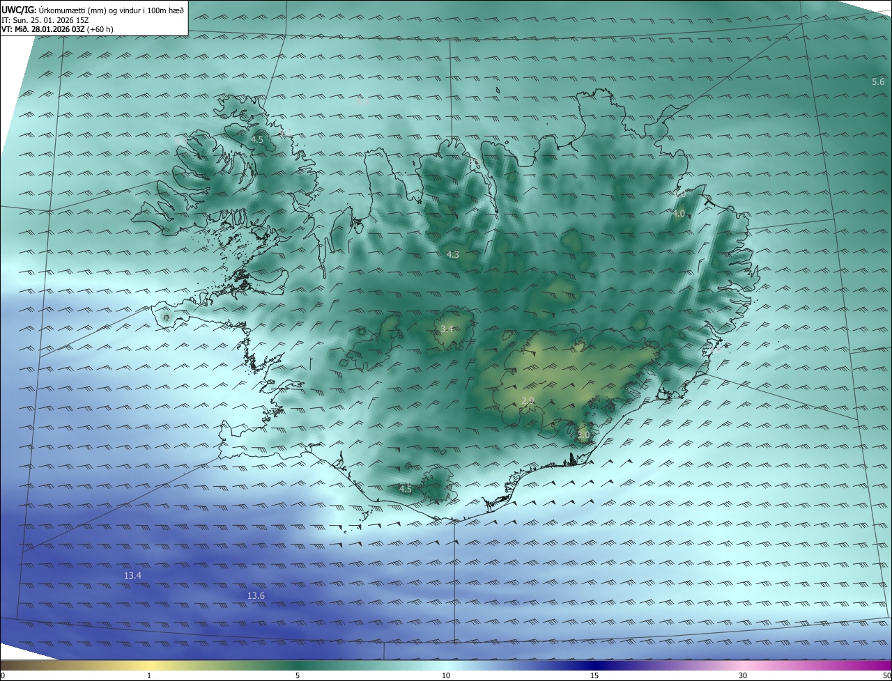Click the 10 tick on the color scale
This screenshot has width=892, height=681.
[x=446, y=675]
